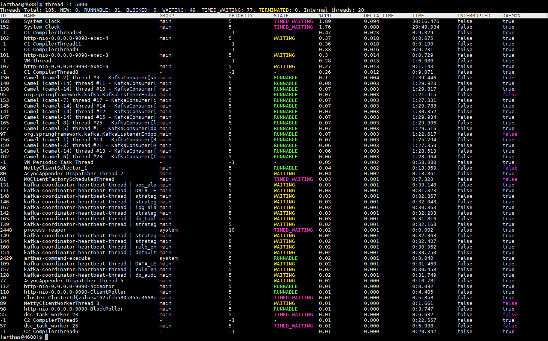Click the STATE column header

(x=281, y=16)
